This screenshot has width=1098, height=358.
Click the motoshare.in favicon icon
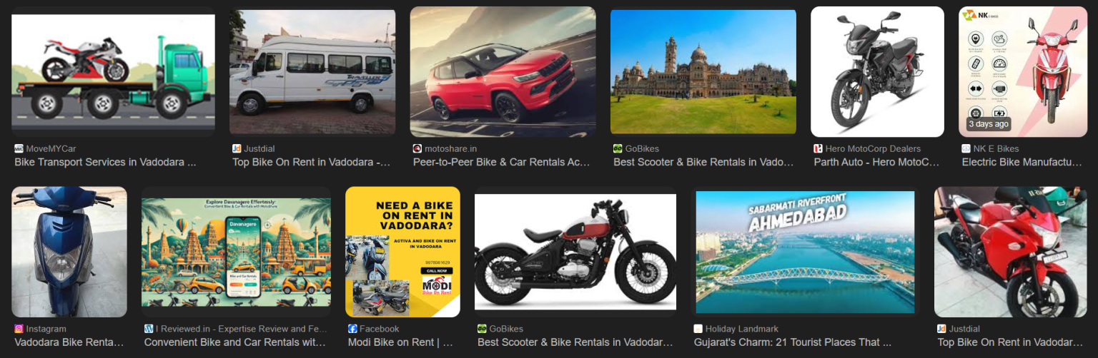(x=417, y=148)
